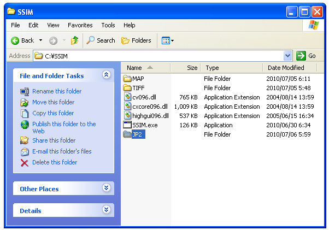This screenshot has height=230, width=329.
Task: Select the cxcore096.dll file icon
Action: click(x=127, y=107)
